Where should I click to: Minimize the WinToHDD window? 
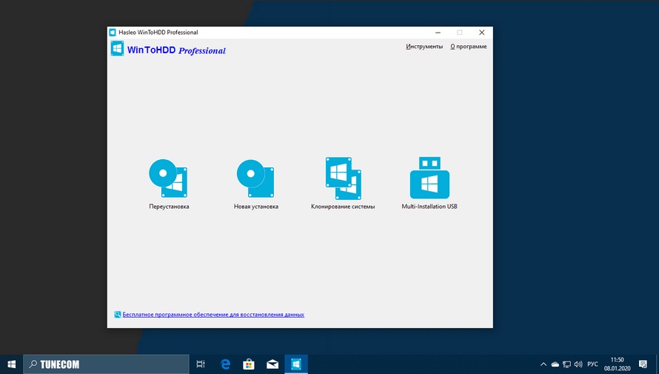coord(438,33)
